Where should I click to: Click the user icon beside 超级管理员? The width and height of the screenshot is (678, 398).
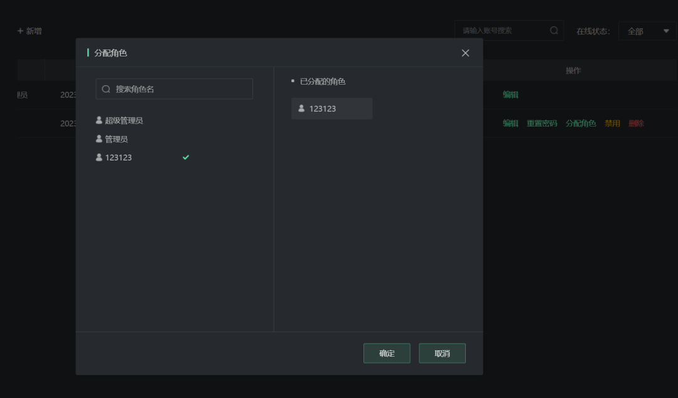click(99, 120)
